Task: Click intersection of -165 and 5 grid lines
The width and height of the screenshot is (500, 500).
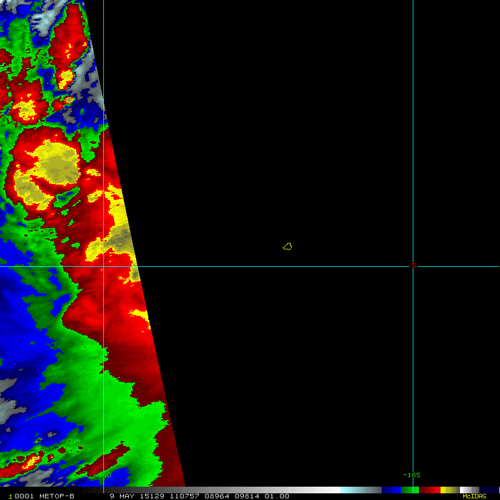Action: 413,266
